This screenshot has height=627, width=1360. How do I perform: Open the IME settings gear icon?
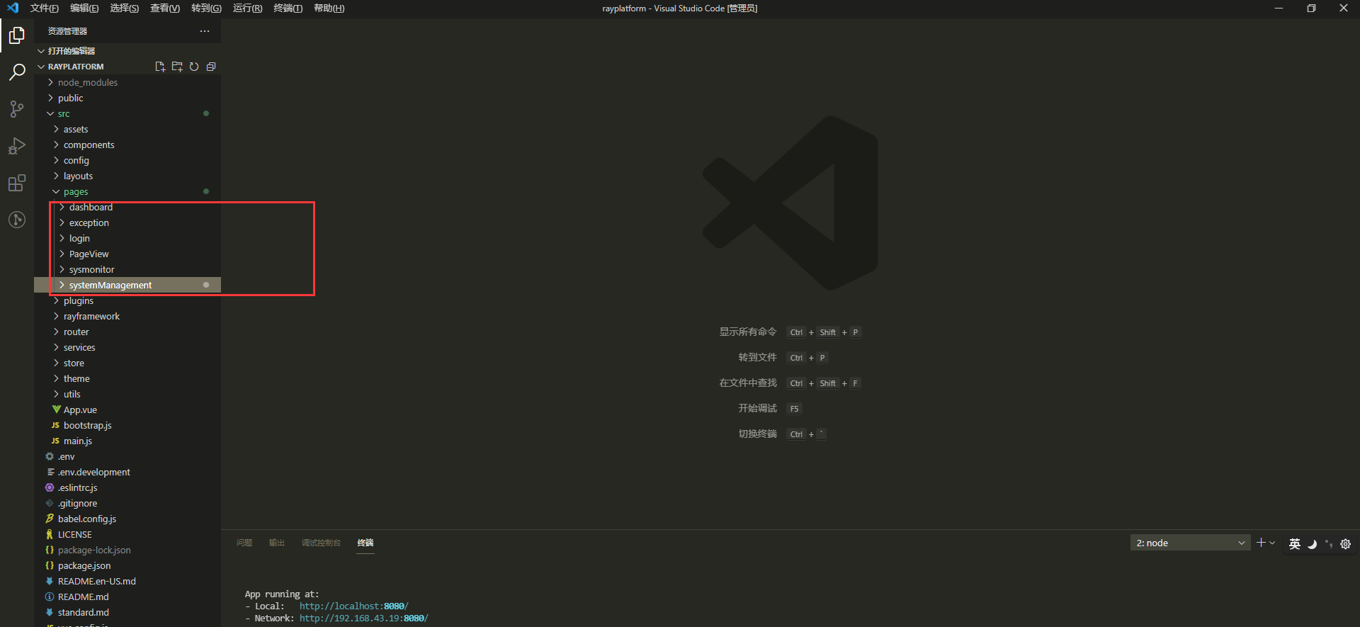pos(1346,543)
